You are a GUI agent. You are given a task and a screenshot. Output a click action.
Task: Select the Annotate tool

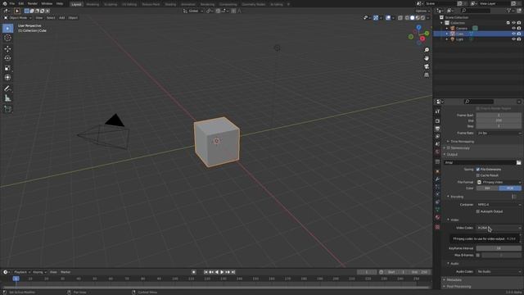[7, 88]
